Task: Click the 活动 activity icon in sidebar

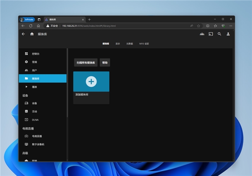Action: click(26, 111)
